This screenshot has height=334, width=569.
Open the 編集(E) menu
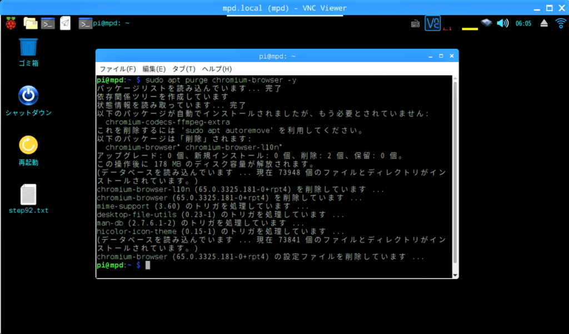[154, 69]
